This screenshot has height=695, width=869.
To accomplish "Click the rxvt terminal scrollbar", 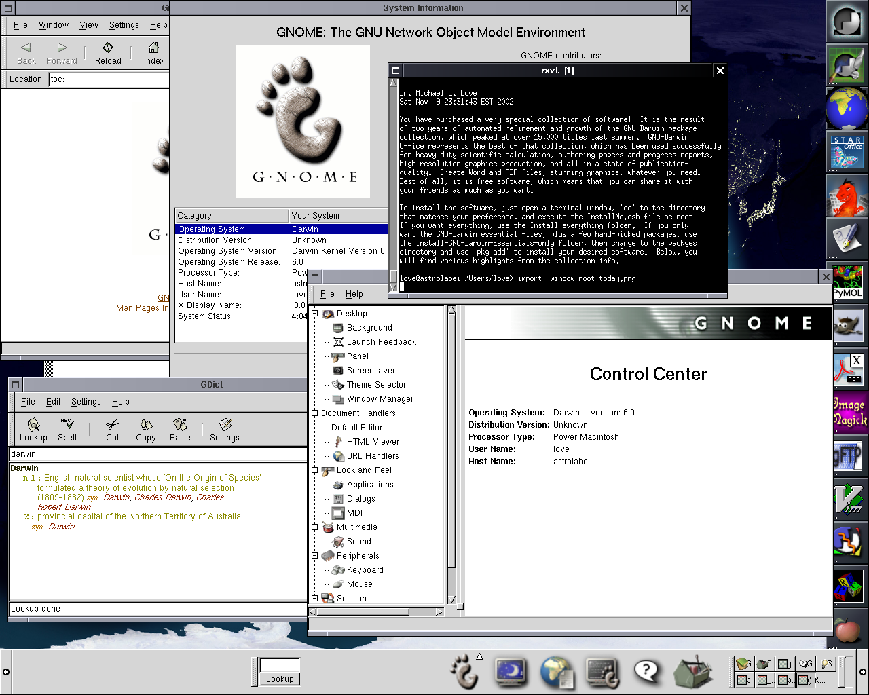I will [393, 185].
